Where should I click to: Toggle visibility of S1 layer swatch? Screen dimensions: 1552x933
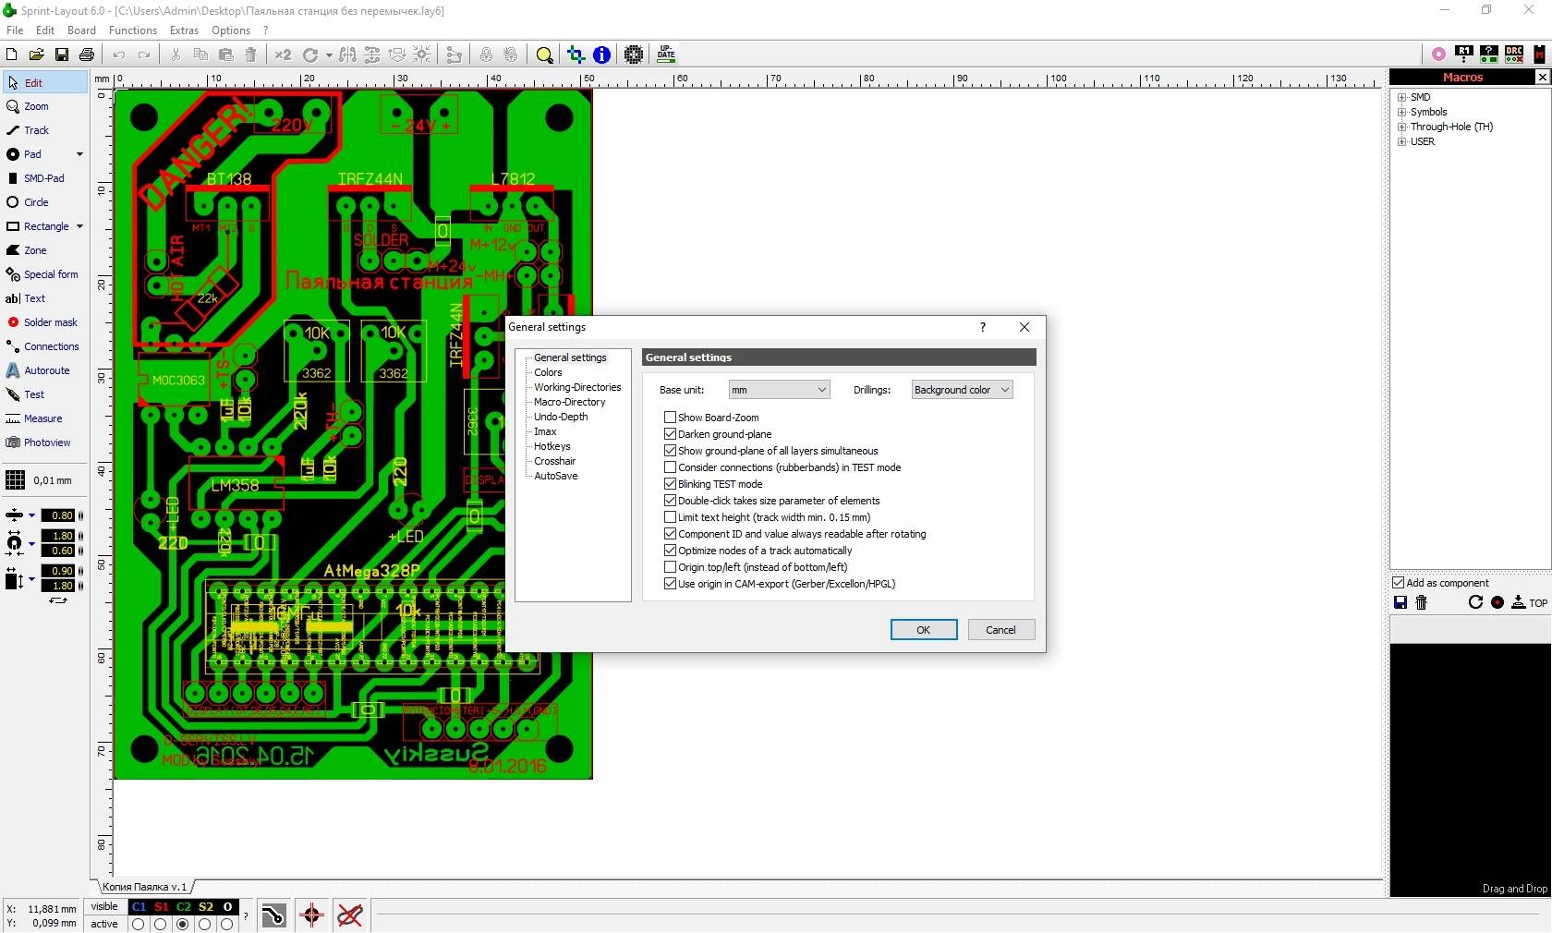[162, 907]
